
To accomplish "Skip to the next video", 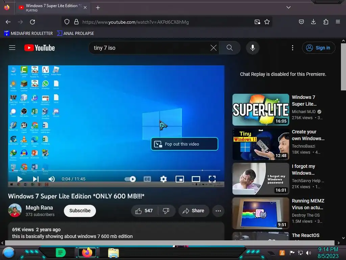I will pyautogui.click(x=36, y=179).
